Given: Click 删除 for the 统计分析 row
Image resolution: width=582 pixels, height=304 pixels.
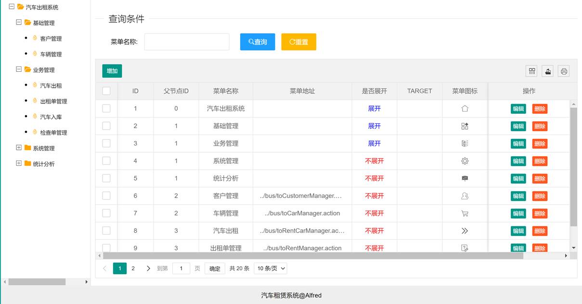Looking at the screenshot, I should [x=540, y=179].
